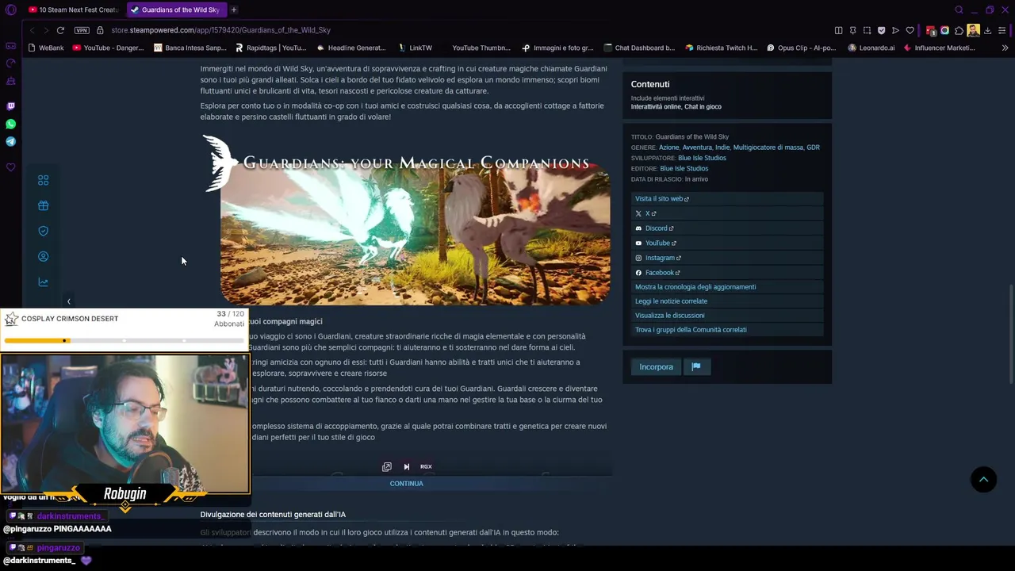The height and width of the screenshot is (571, 1015).
Task: Collapse the floating panel with left chevron
Action: pyautogui.click(x=69, y=301)
